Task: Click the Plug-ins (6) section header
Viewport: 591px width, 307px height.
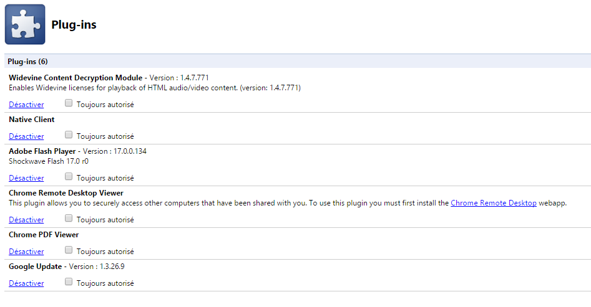Action: click(298, 61)
